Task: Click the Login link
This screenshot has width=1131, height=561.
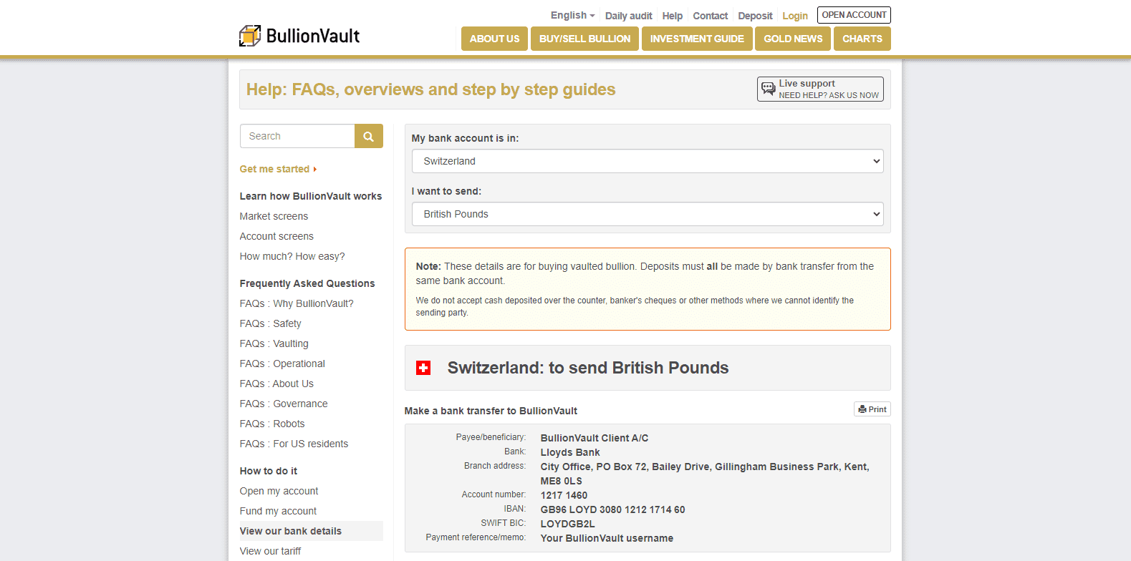Action: (794, 16)
